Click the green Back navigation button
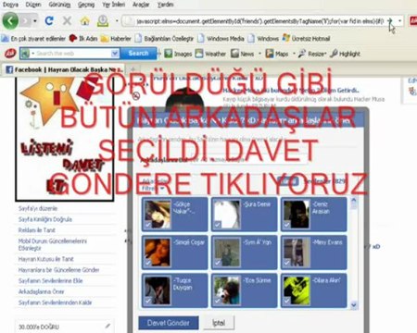This screenshot has width=417, height=333. point(10,21)
